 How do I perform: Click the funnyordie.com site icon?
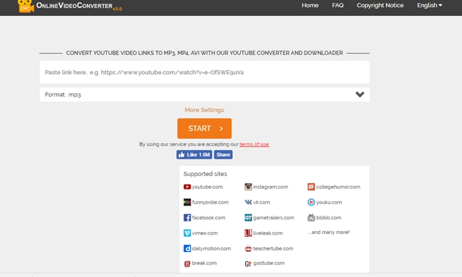click(x=187, y=202)
